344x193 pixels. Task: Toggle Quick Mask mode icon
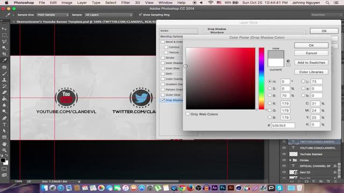pos(4,169)
